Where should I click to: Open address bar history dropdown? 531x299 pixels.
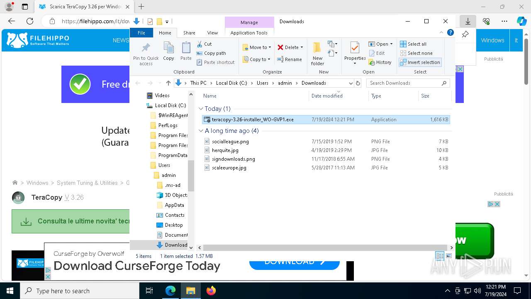[351, 83]
